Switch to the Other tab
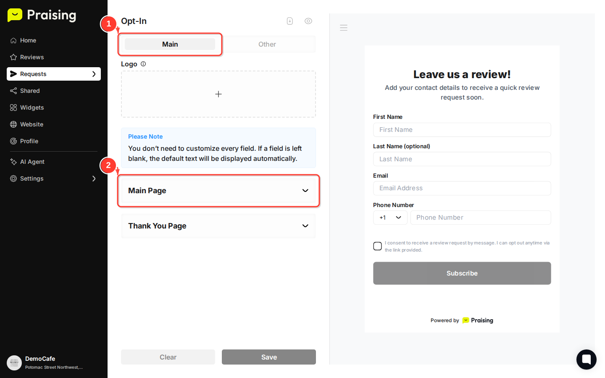The height and width of the screenshot is (378, 605). click(x=267, y=44)
